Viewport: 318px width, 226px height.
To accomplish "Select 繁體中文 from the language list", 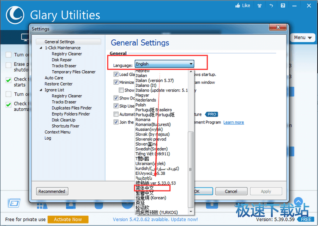I will (x=145, y=193).
